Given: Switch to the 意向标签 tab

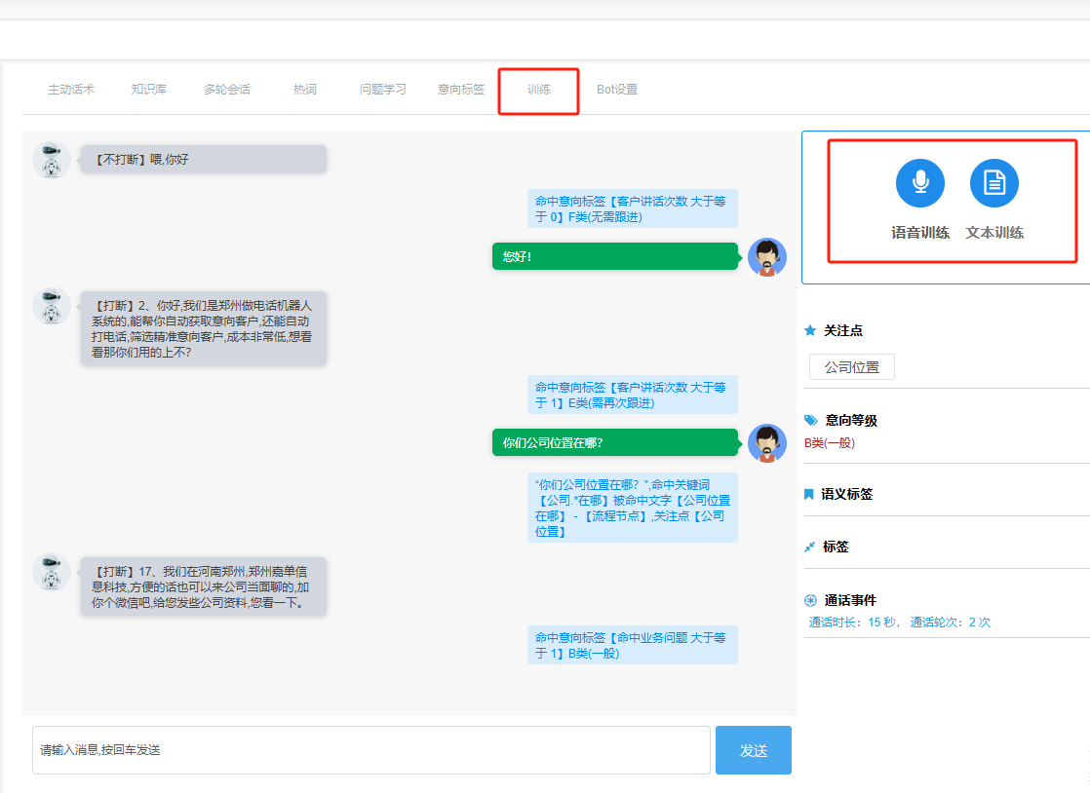Looking at the screenshot, I should click(x=461, y=90).
